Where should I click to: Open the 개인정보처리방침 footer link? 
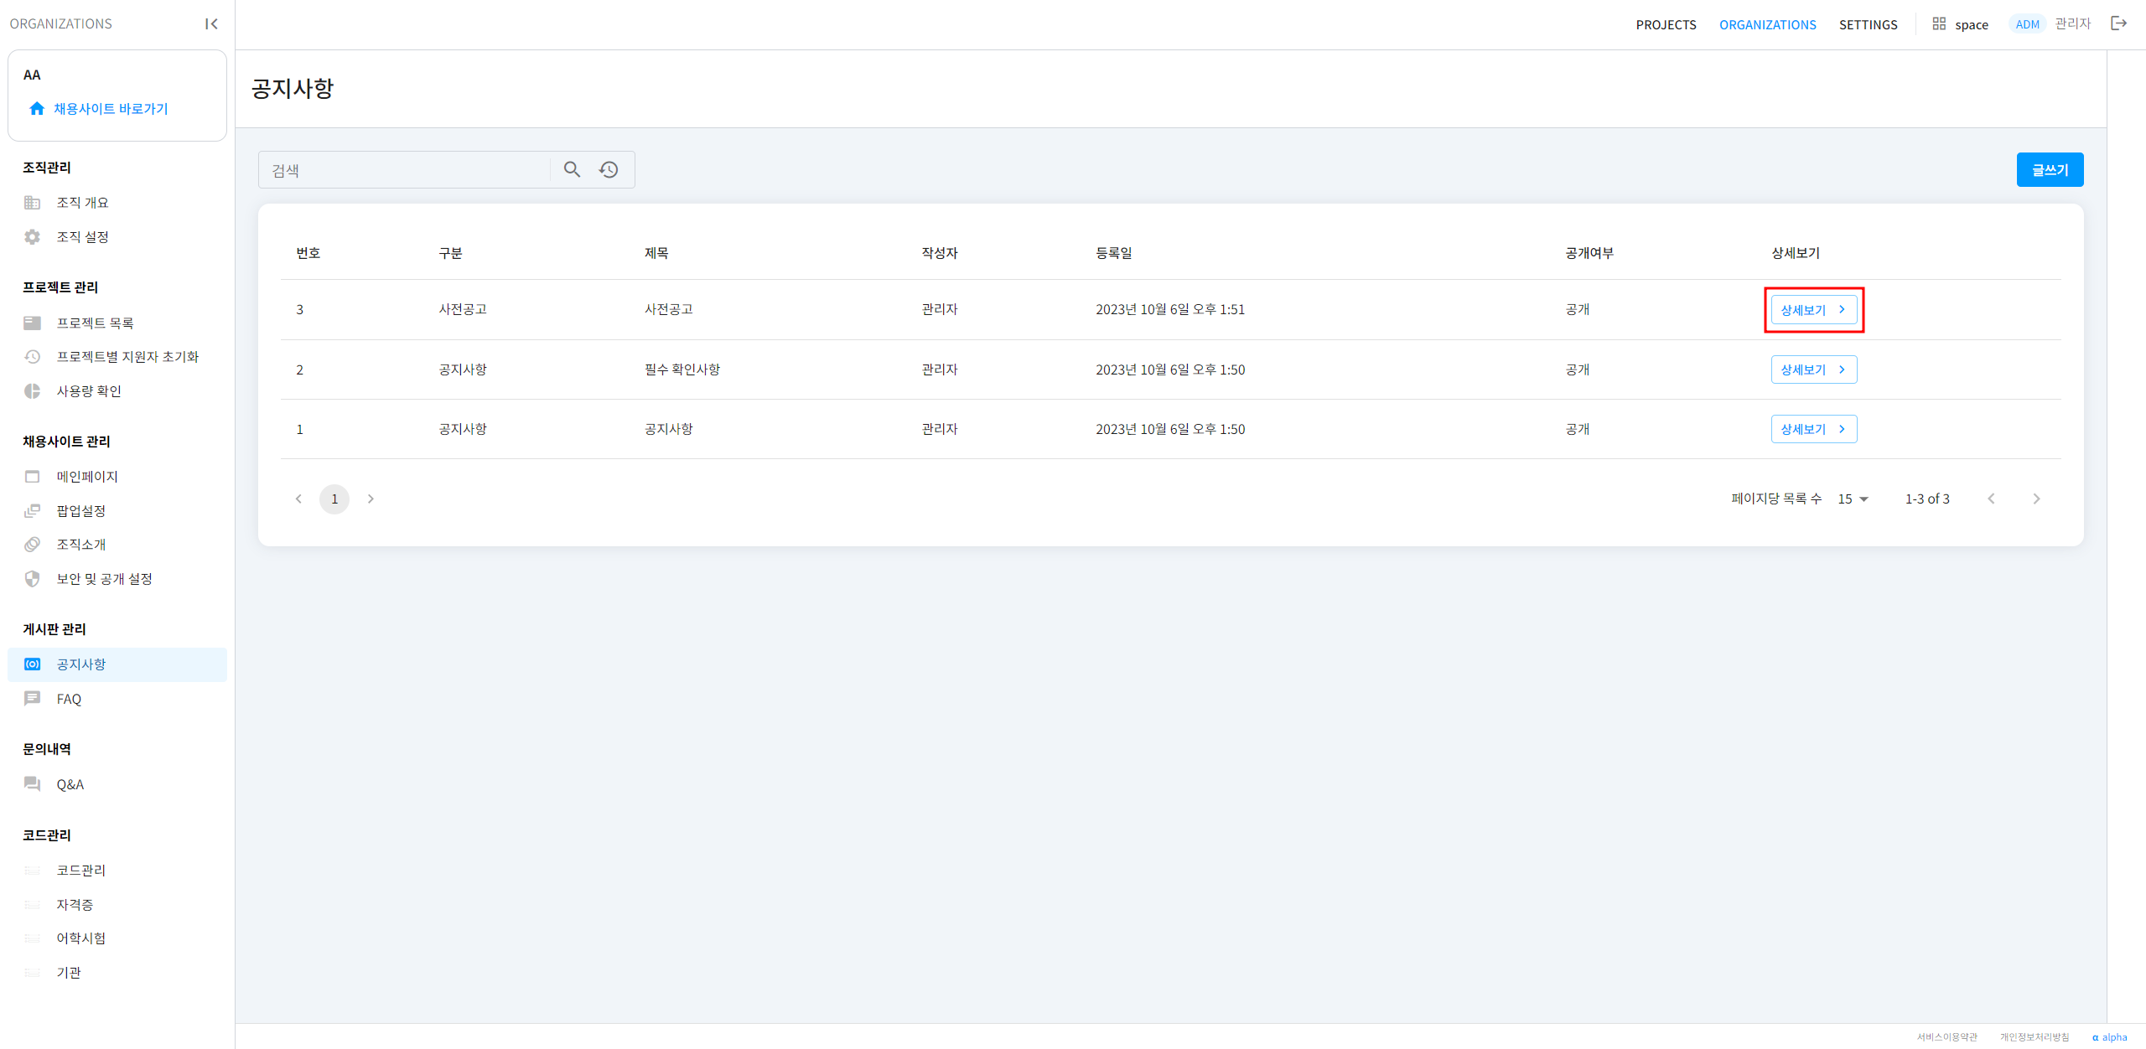tap(2035, 1036)
